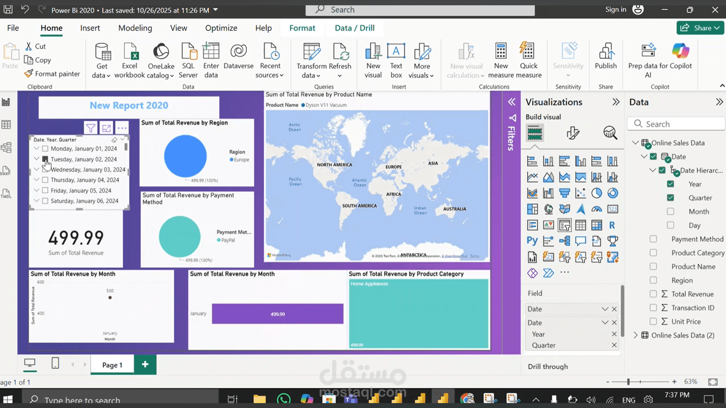Open OneLake catalog
Image resolution: width=726 pixels, height=408 pixels.
pos(161,60)
